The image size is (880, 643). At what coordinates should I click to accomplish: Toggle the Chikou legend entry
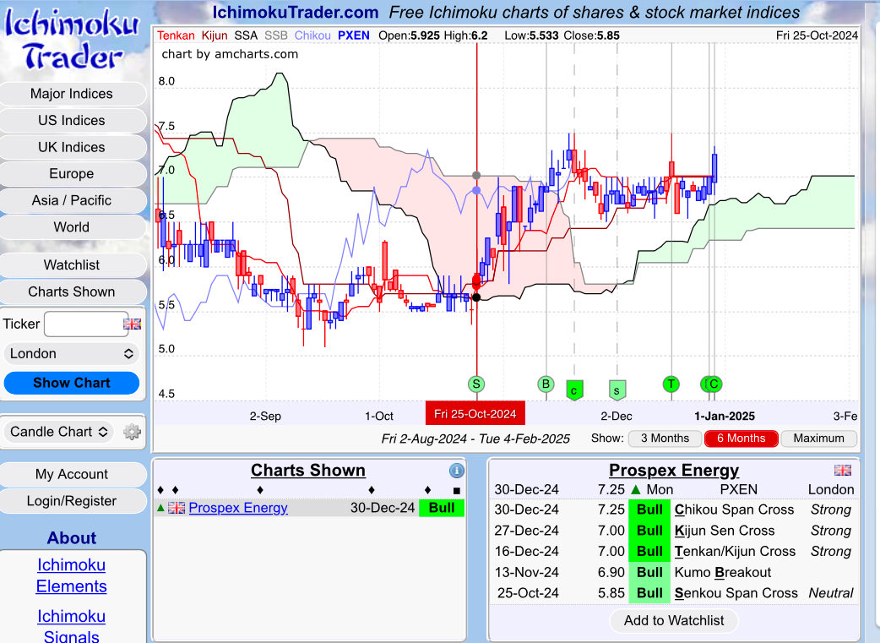pyautogui.click(x=312, y=35)
